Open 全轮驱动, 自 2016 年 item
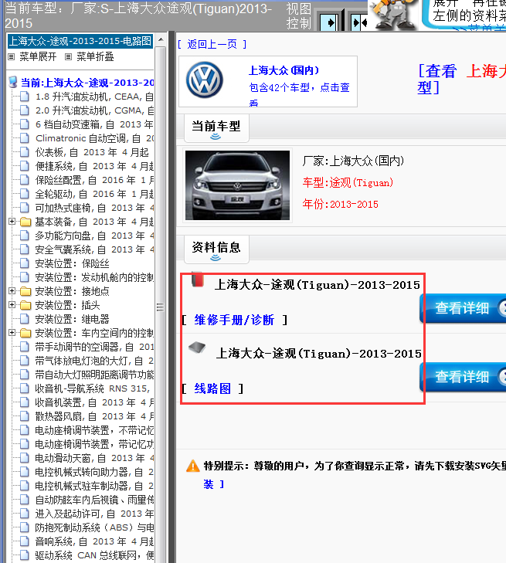This screenshot has height=563, width=506. point(94,194)
